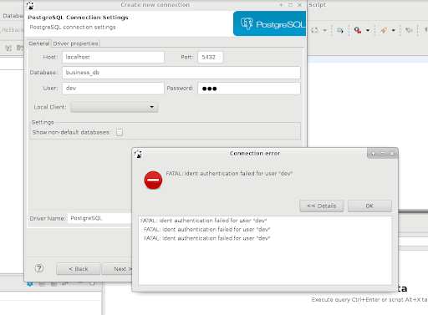
Task: Click the circular arrows toolbar icon
Action: coord(315,30)
